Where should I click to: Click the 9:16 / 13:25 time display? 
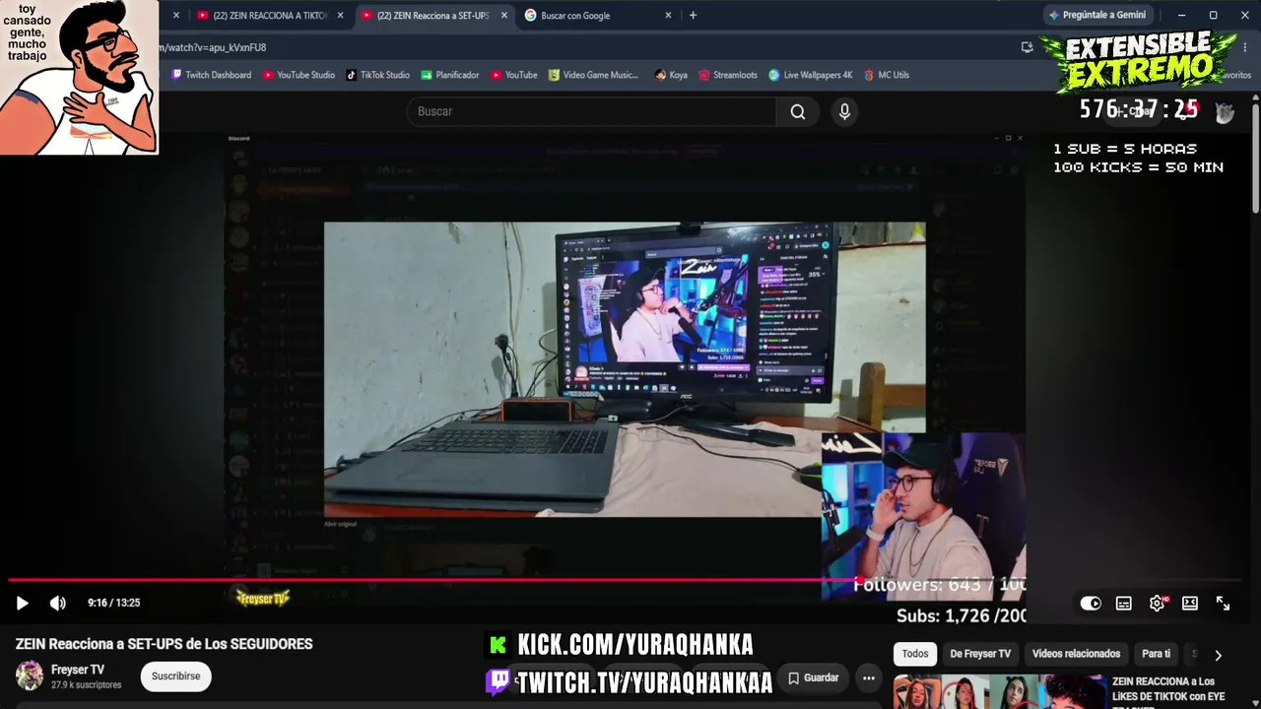(x=113, y=603)
